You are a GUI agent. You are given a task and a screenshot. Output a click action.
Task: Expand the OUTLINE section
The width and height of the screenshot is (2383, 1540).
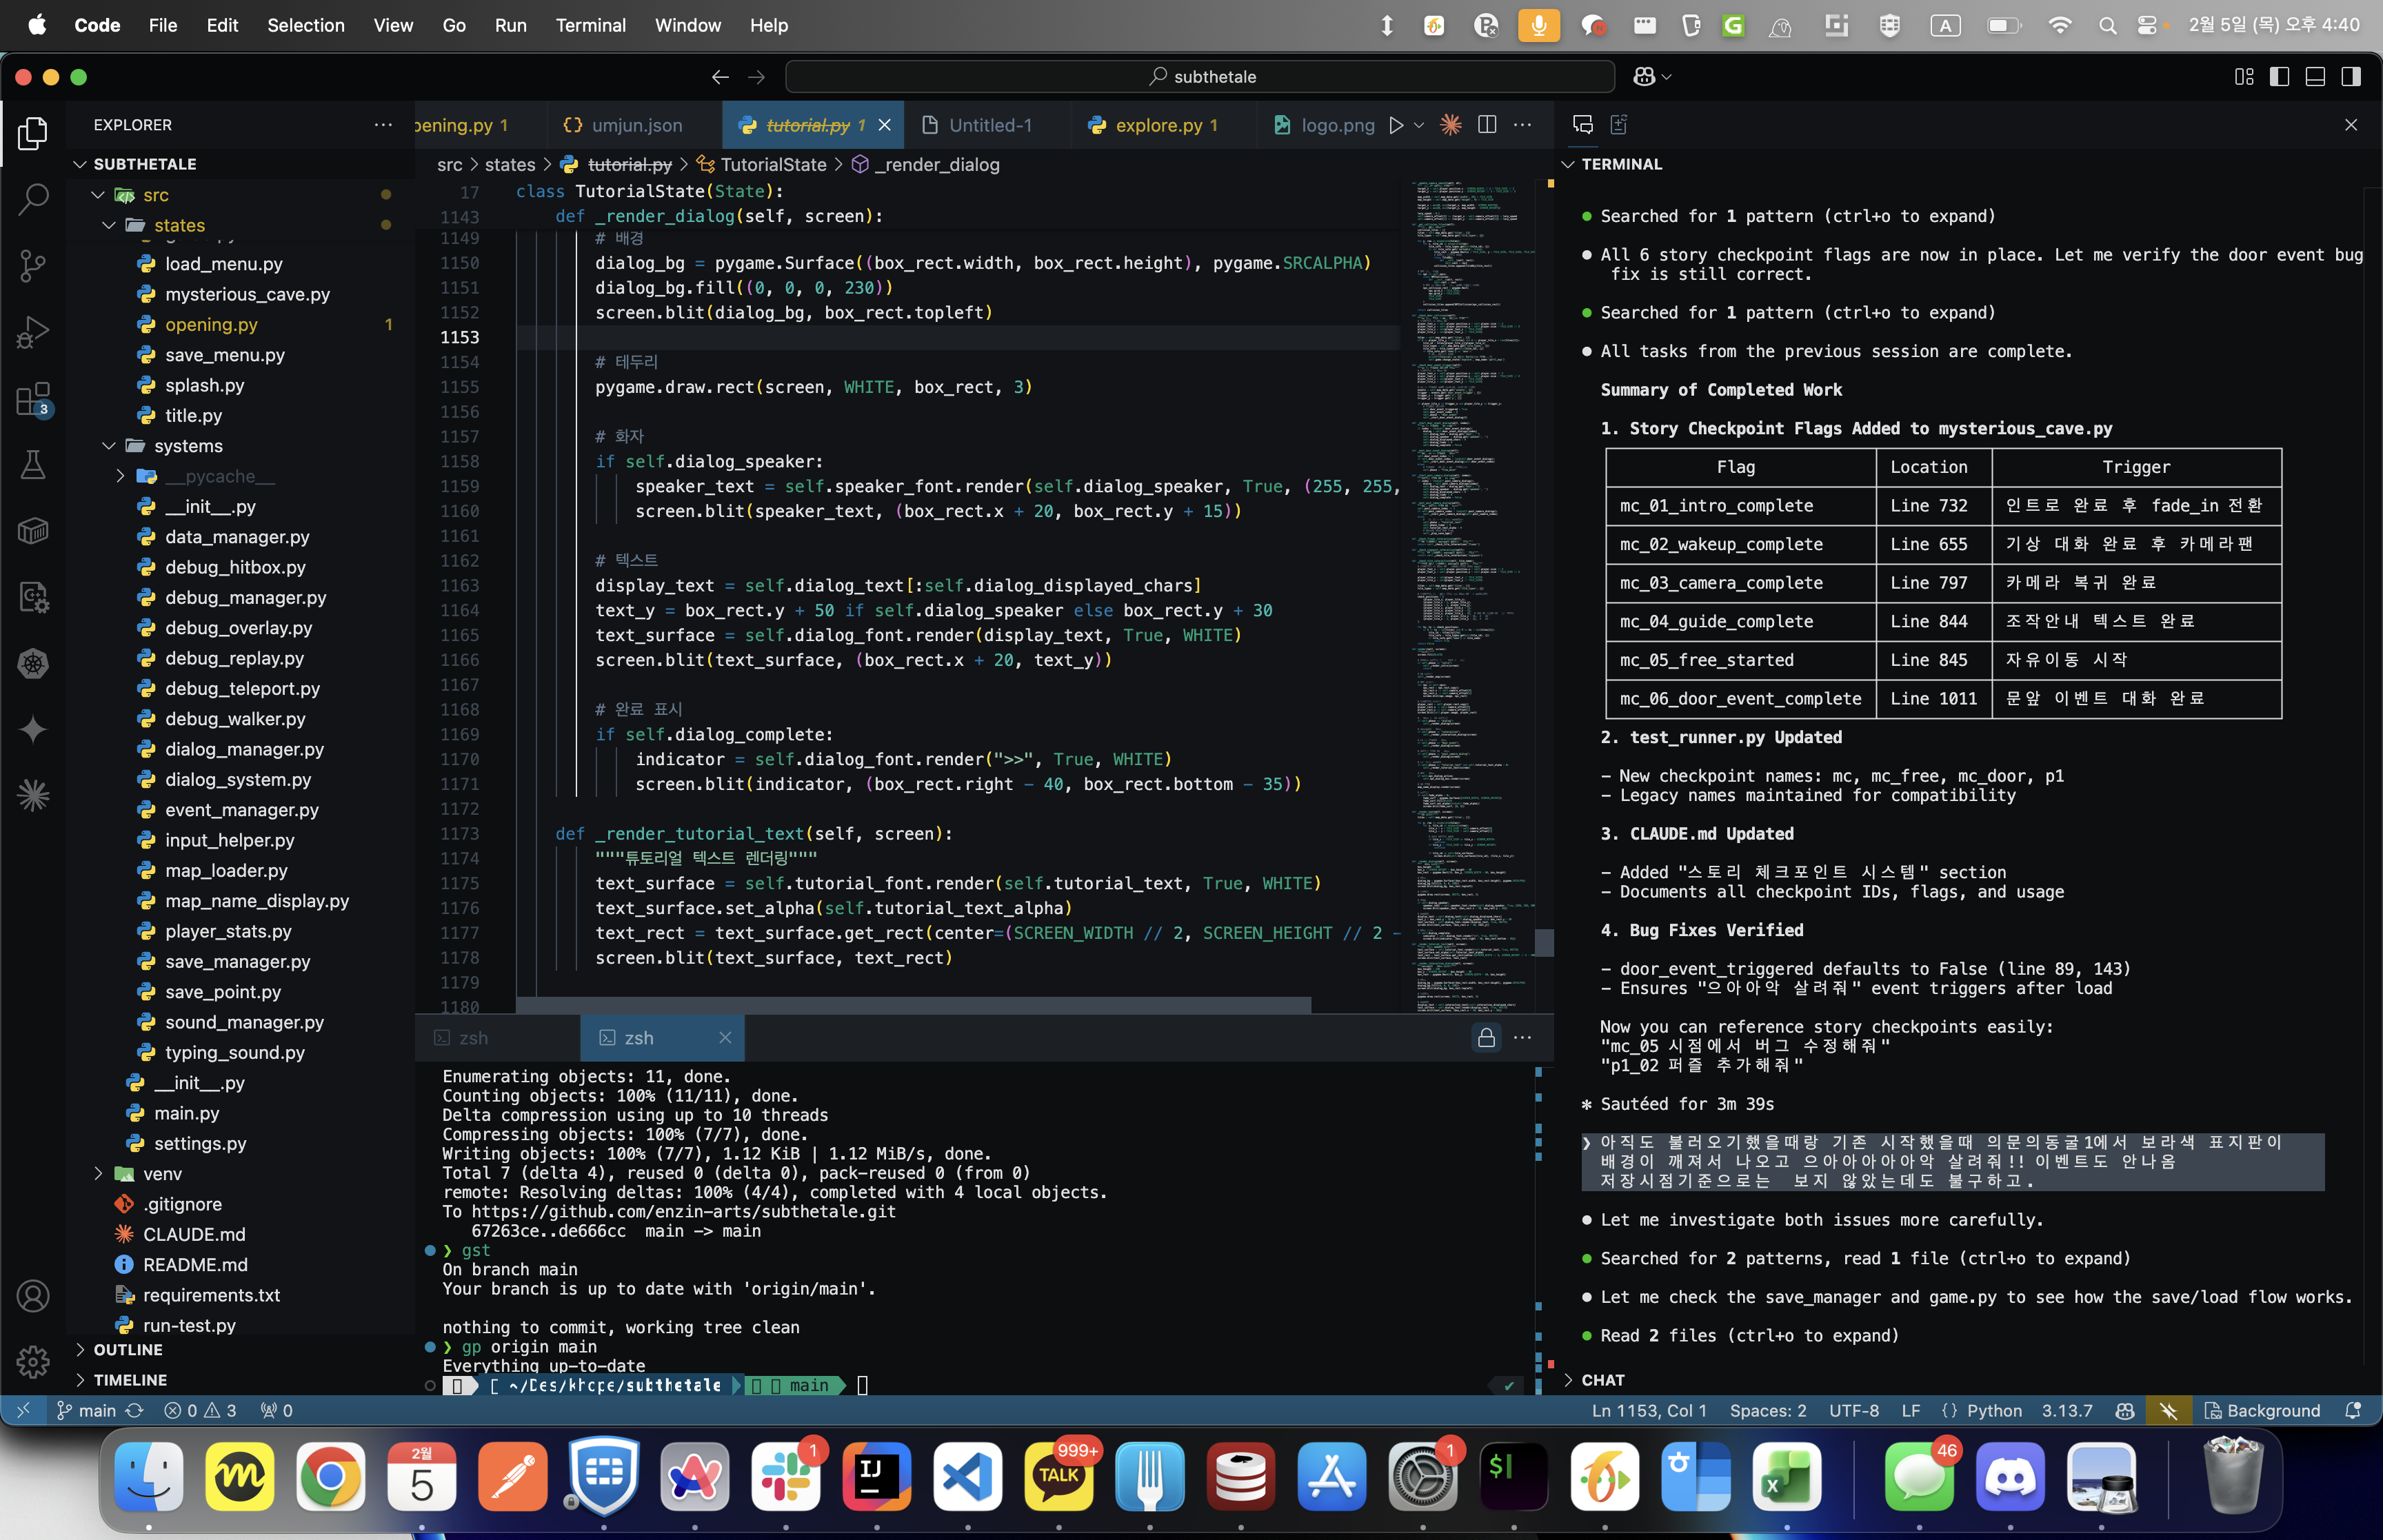coord(128,1349)
